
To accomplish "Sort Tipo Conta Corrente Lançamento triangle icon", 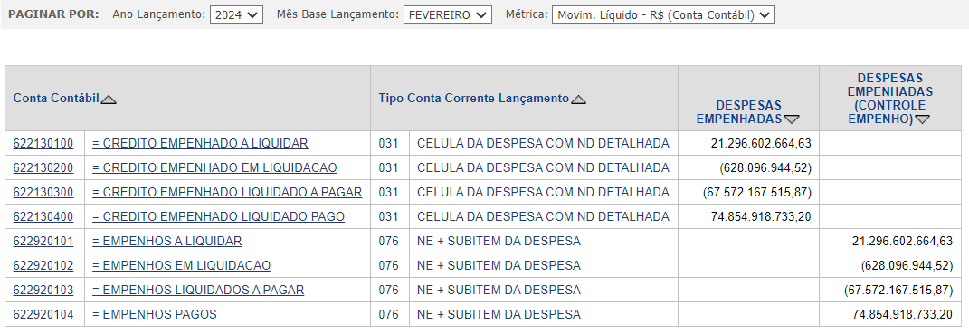I will point(578,99).
